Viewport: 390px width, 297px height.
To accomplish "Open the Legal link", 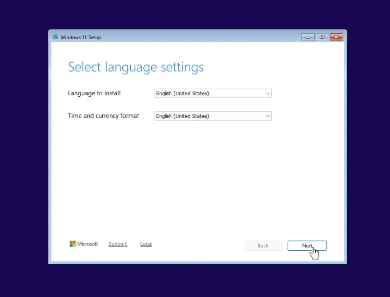I will pos(146,244).
